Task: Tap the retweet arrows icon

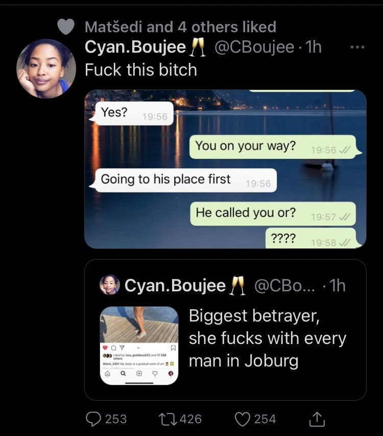Action: pyautogui.click(x=167, y=419)
